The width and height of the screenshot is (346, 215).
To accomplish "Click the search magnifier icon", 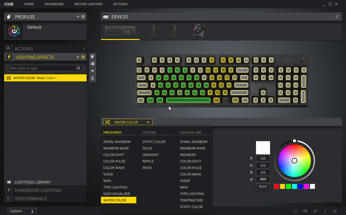I will point(78,68).
